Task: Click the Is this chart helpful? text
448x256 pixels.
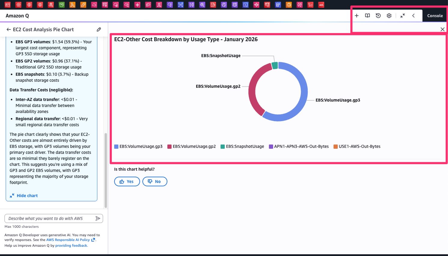Action: point(134,169)
